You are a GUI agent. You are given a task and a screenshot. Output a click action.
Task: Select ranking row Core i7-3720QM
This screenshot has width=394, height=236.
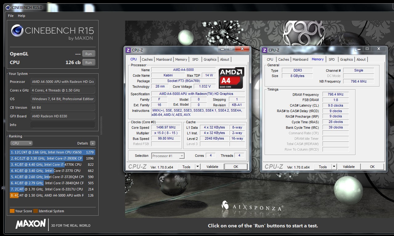coord(52,177)
